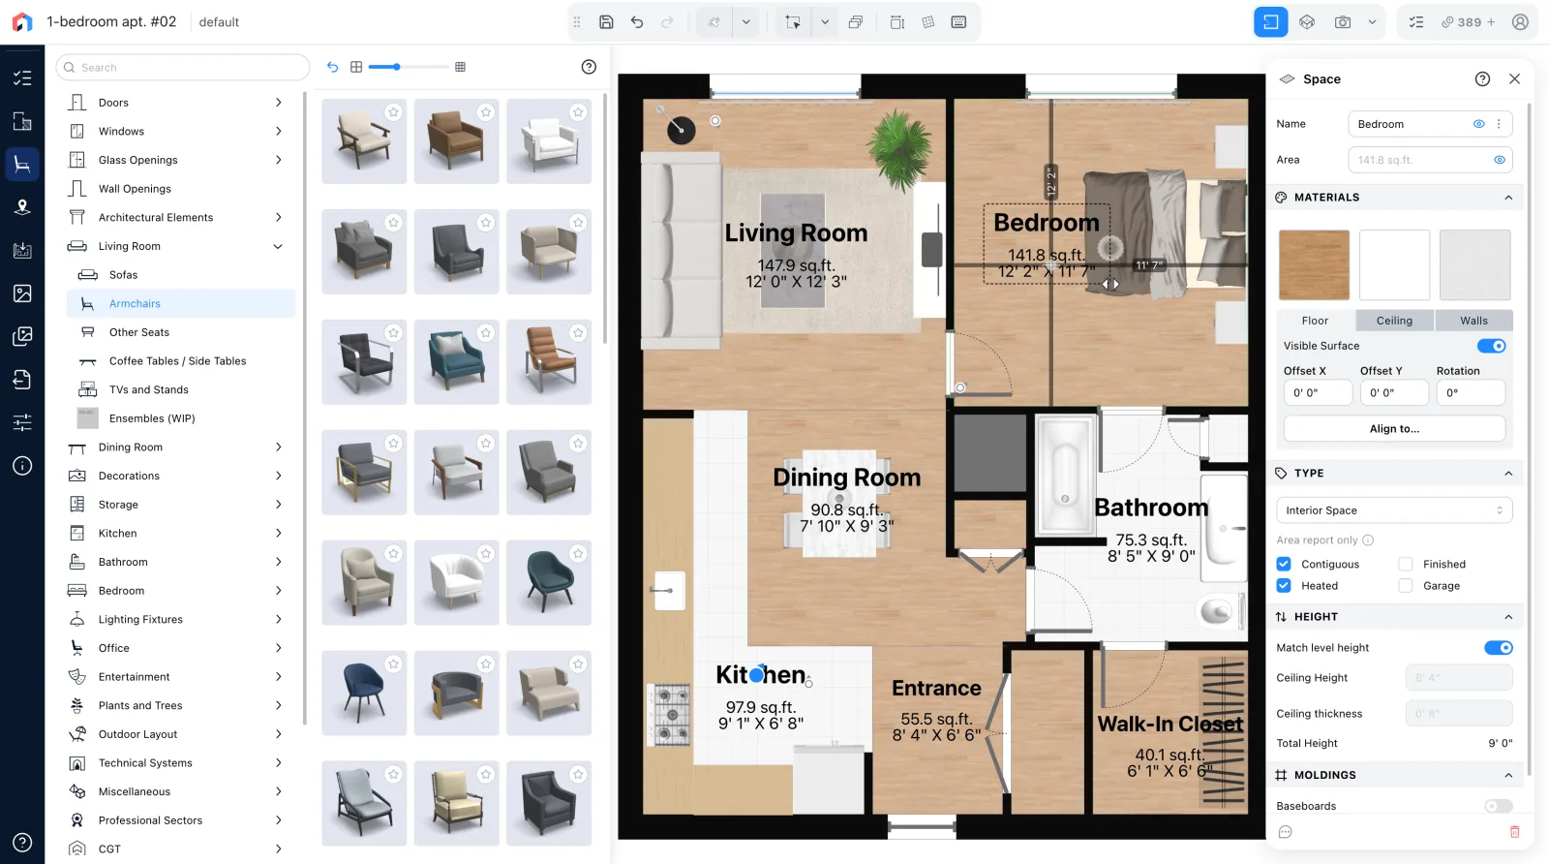Open the Space panel help icon
Viewport: 1549px width, 864px height.
pos(1482,79)
